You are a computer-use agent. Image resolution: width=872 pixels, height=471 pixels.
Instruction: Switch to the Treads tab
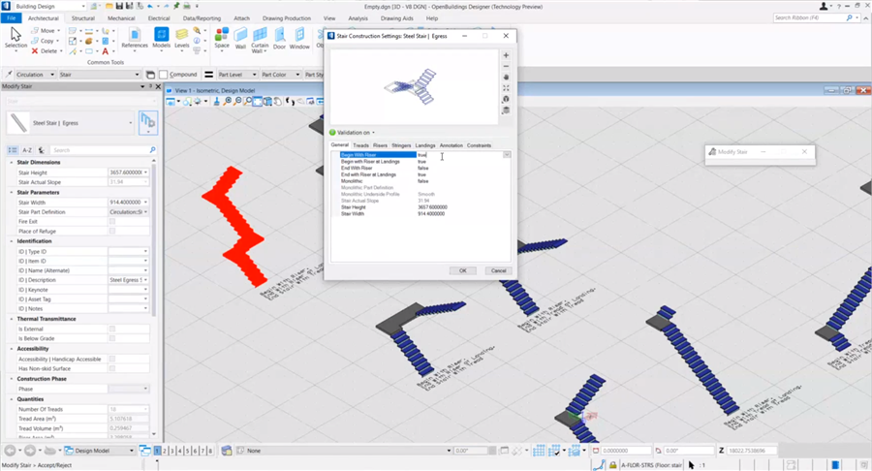[361, 145]
